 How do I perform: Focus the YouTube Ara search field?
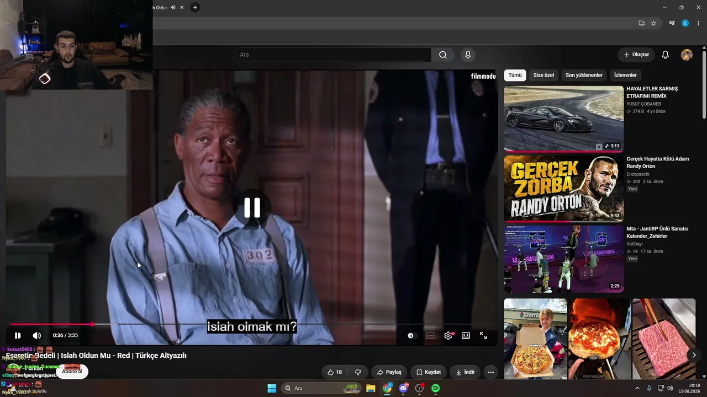point(333,55)
